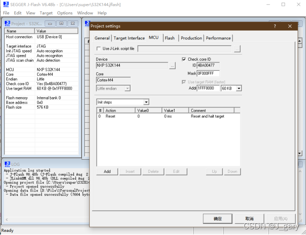Select Host connection row in Project window
The image size is (306, 235).
pyautogui.click(x=42, y=37)
